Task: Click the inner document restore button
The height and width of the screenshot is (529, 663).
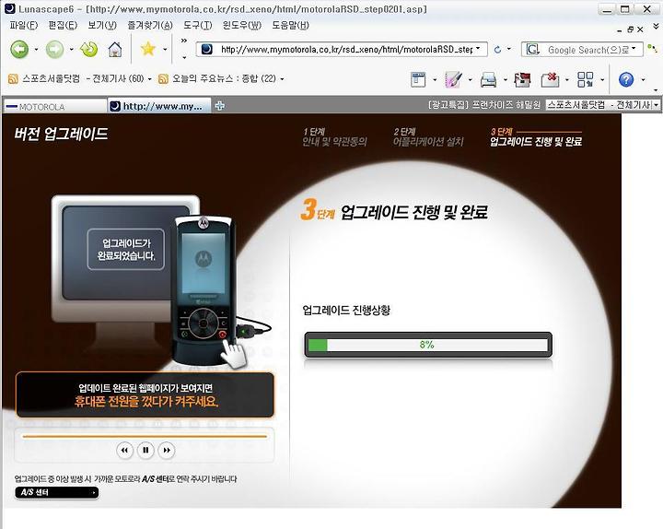Action: [630, 29]
